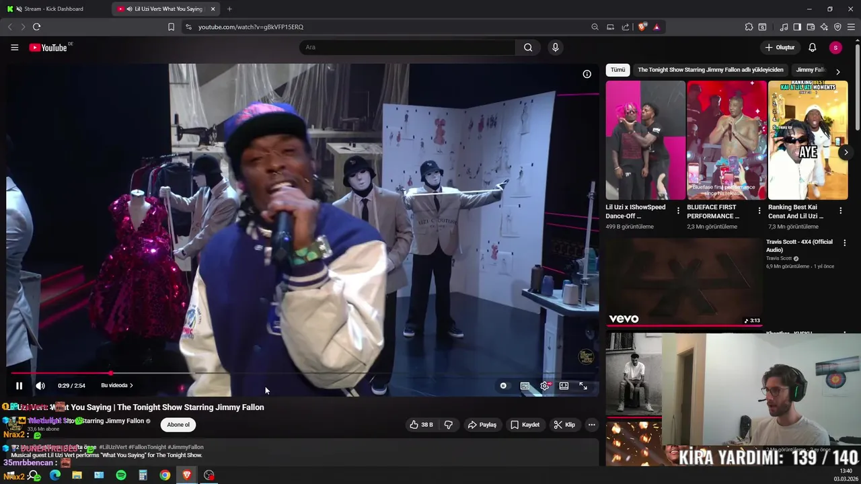Select 'The Tonight Show Starring Jimmy Fallon' chip
This screenshot has height=484, width=861.
click(710, 70)
